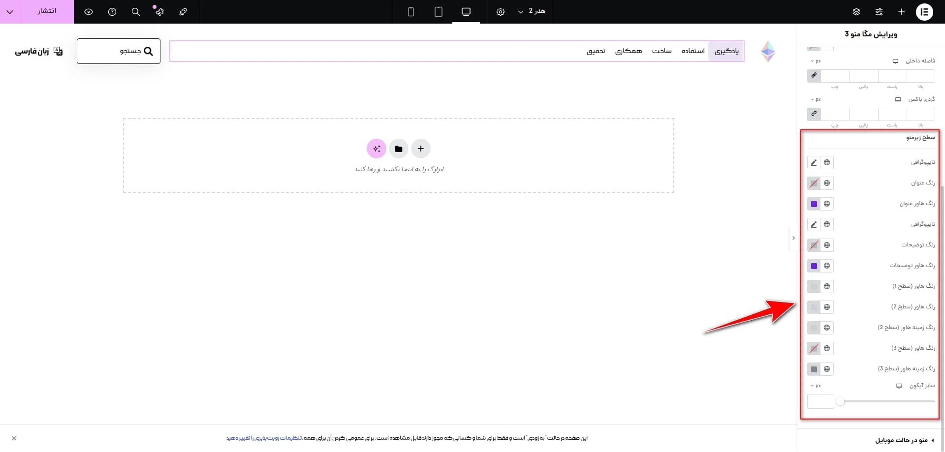
Task: Switch to tablet responsive view
Action: click(439, 12)
